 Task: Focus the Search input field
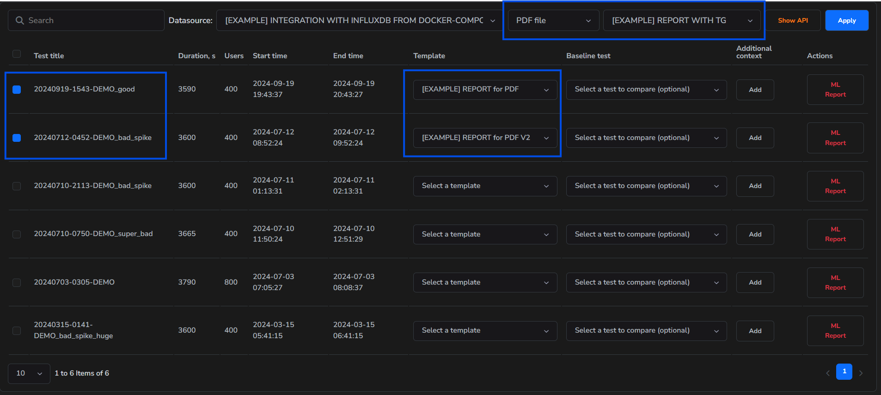[x=92, y=20]
